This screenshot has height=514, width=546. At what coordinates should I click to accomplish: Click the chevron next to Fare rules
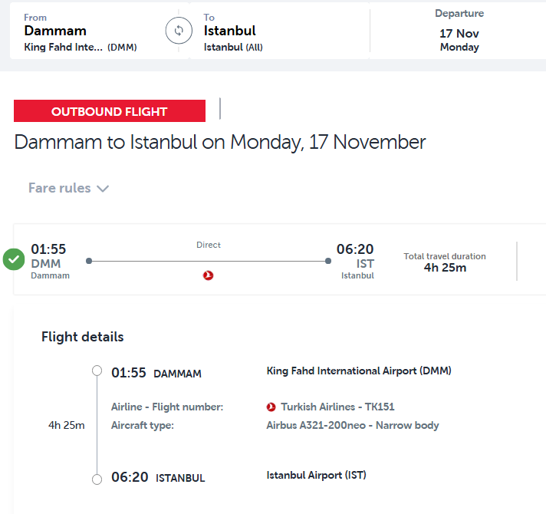pos(103,189)
